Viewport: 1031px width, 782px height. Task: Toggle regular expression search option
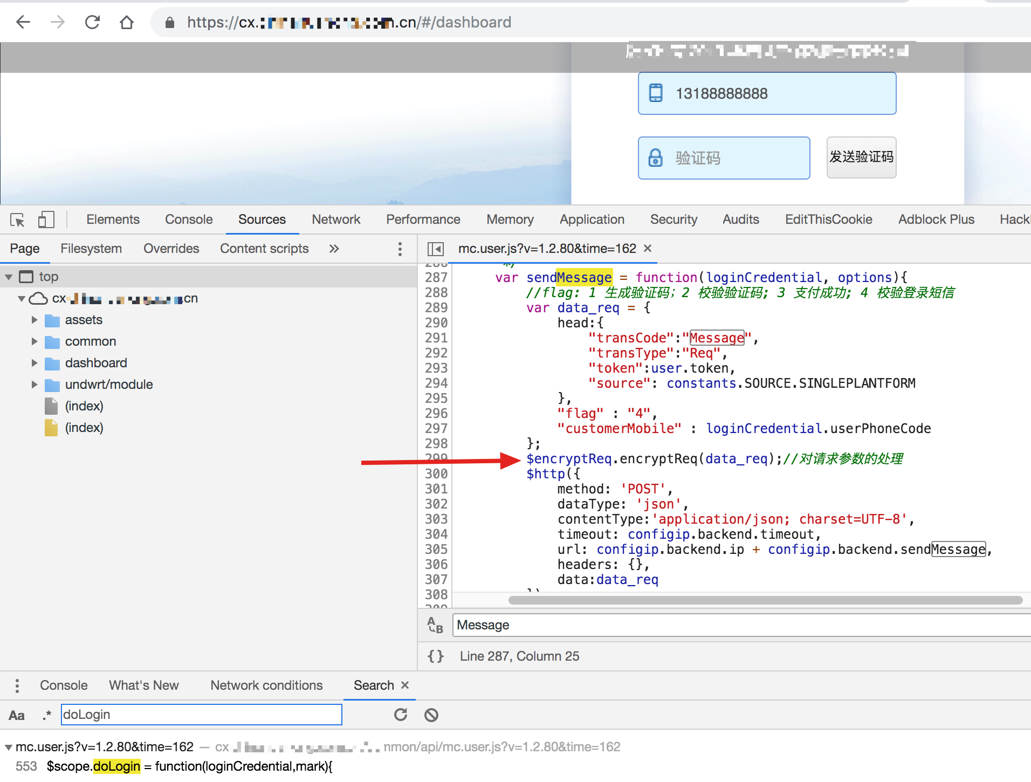tap(47, 715)
